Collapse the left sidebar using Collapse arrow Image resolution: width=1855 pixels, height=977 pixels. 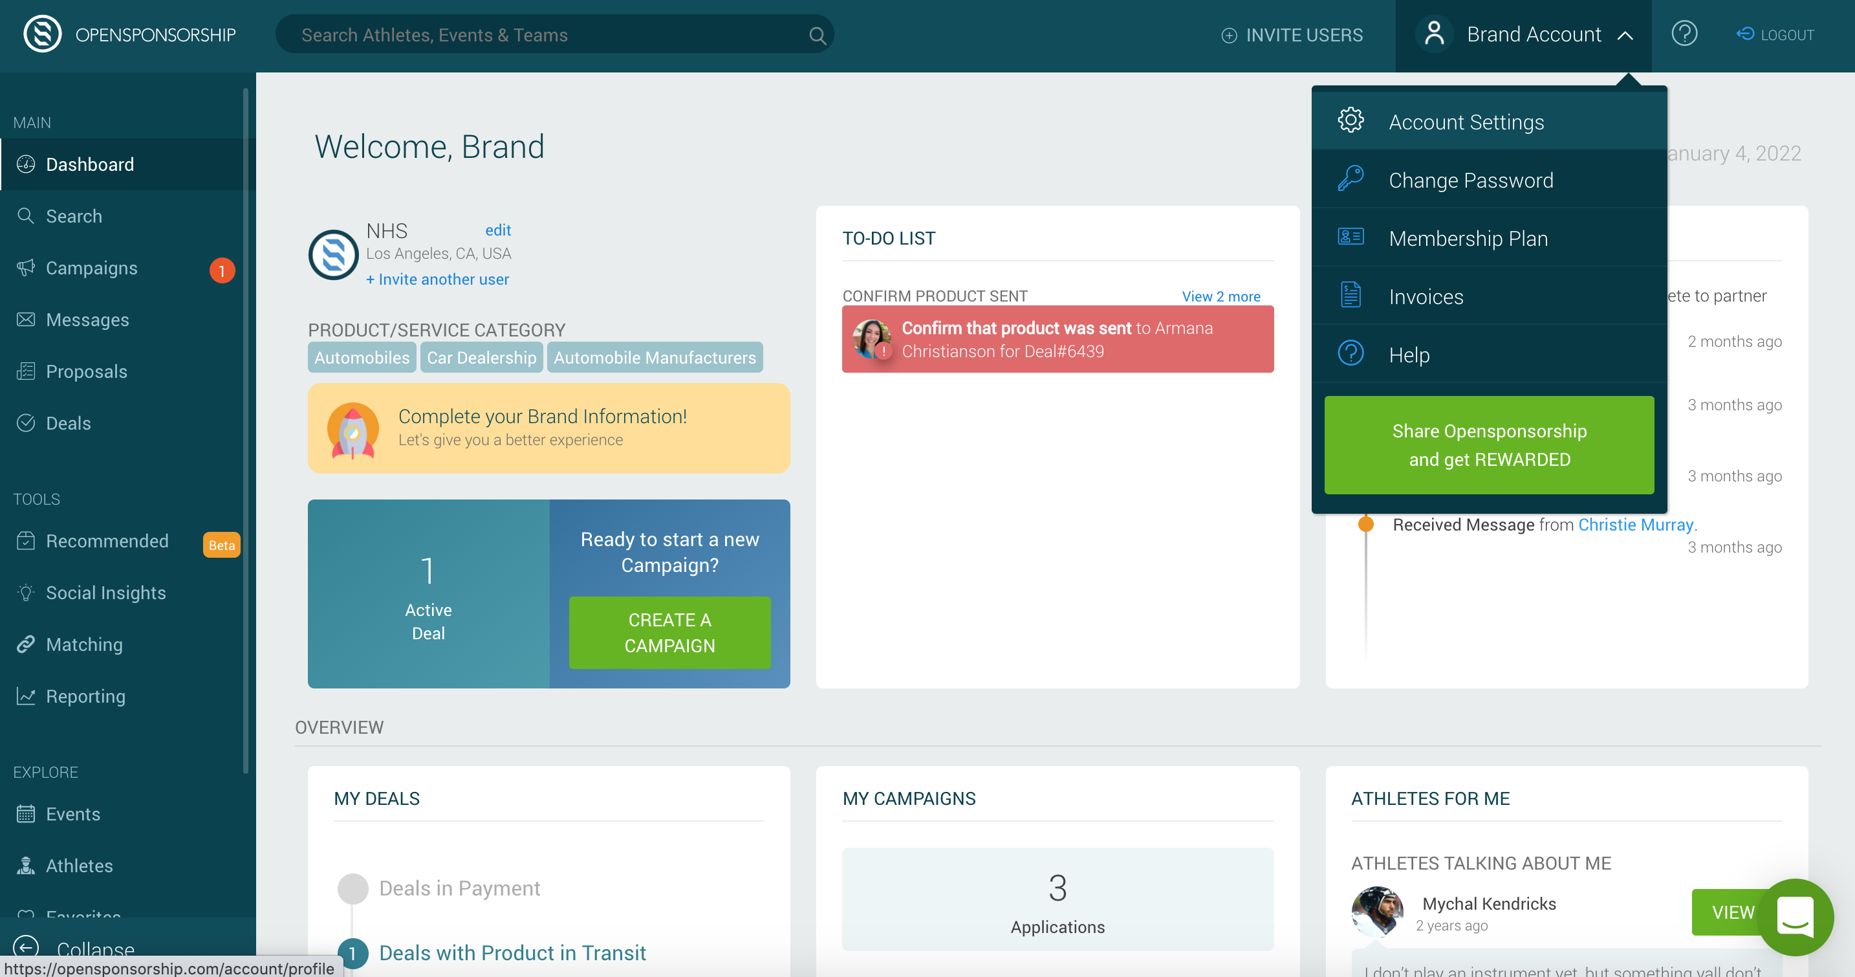(x=26, y=947)
